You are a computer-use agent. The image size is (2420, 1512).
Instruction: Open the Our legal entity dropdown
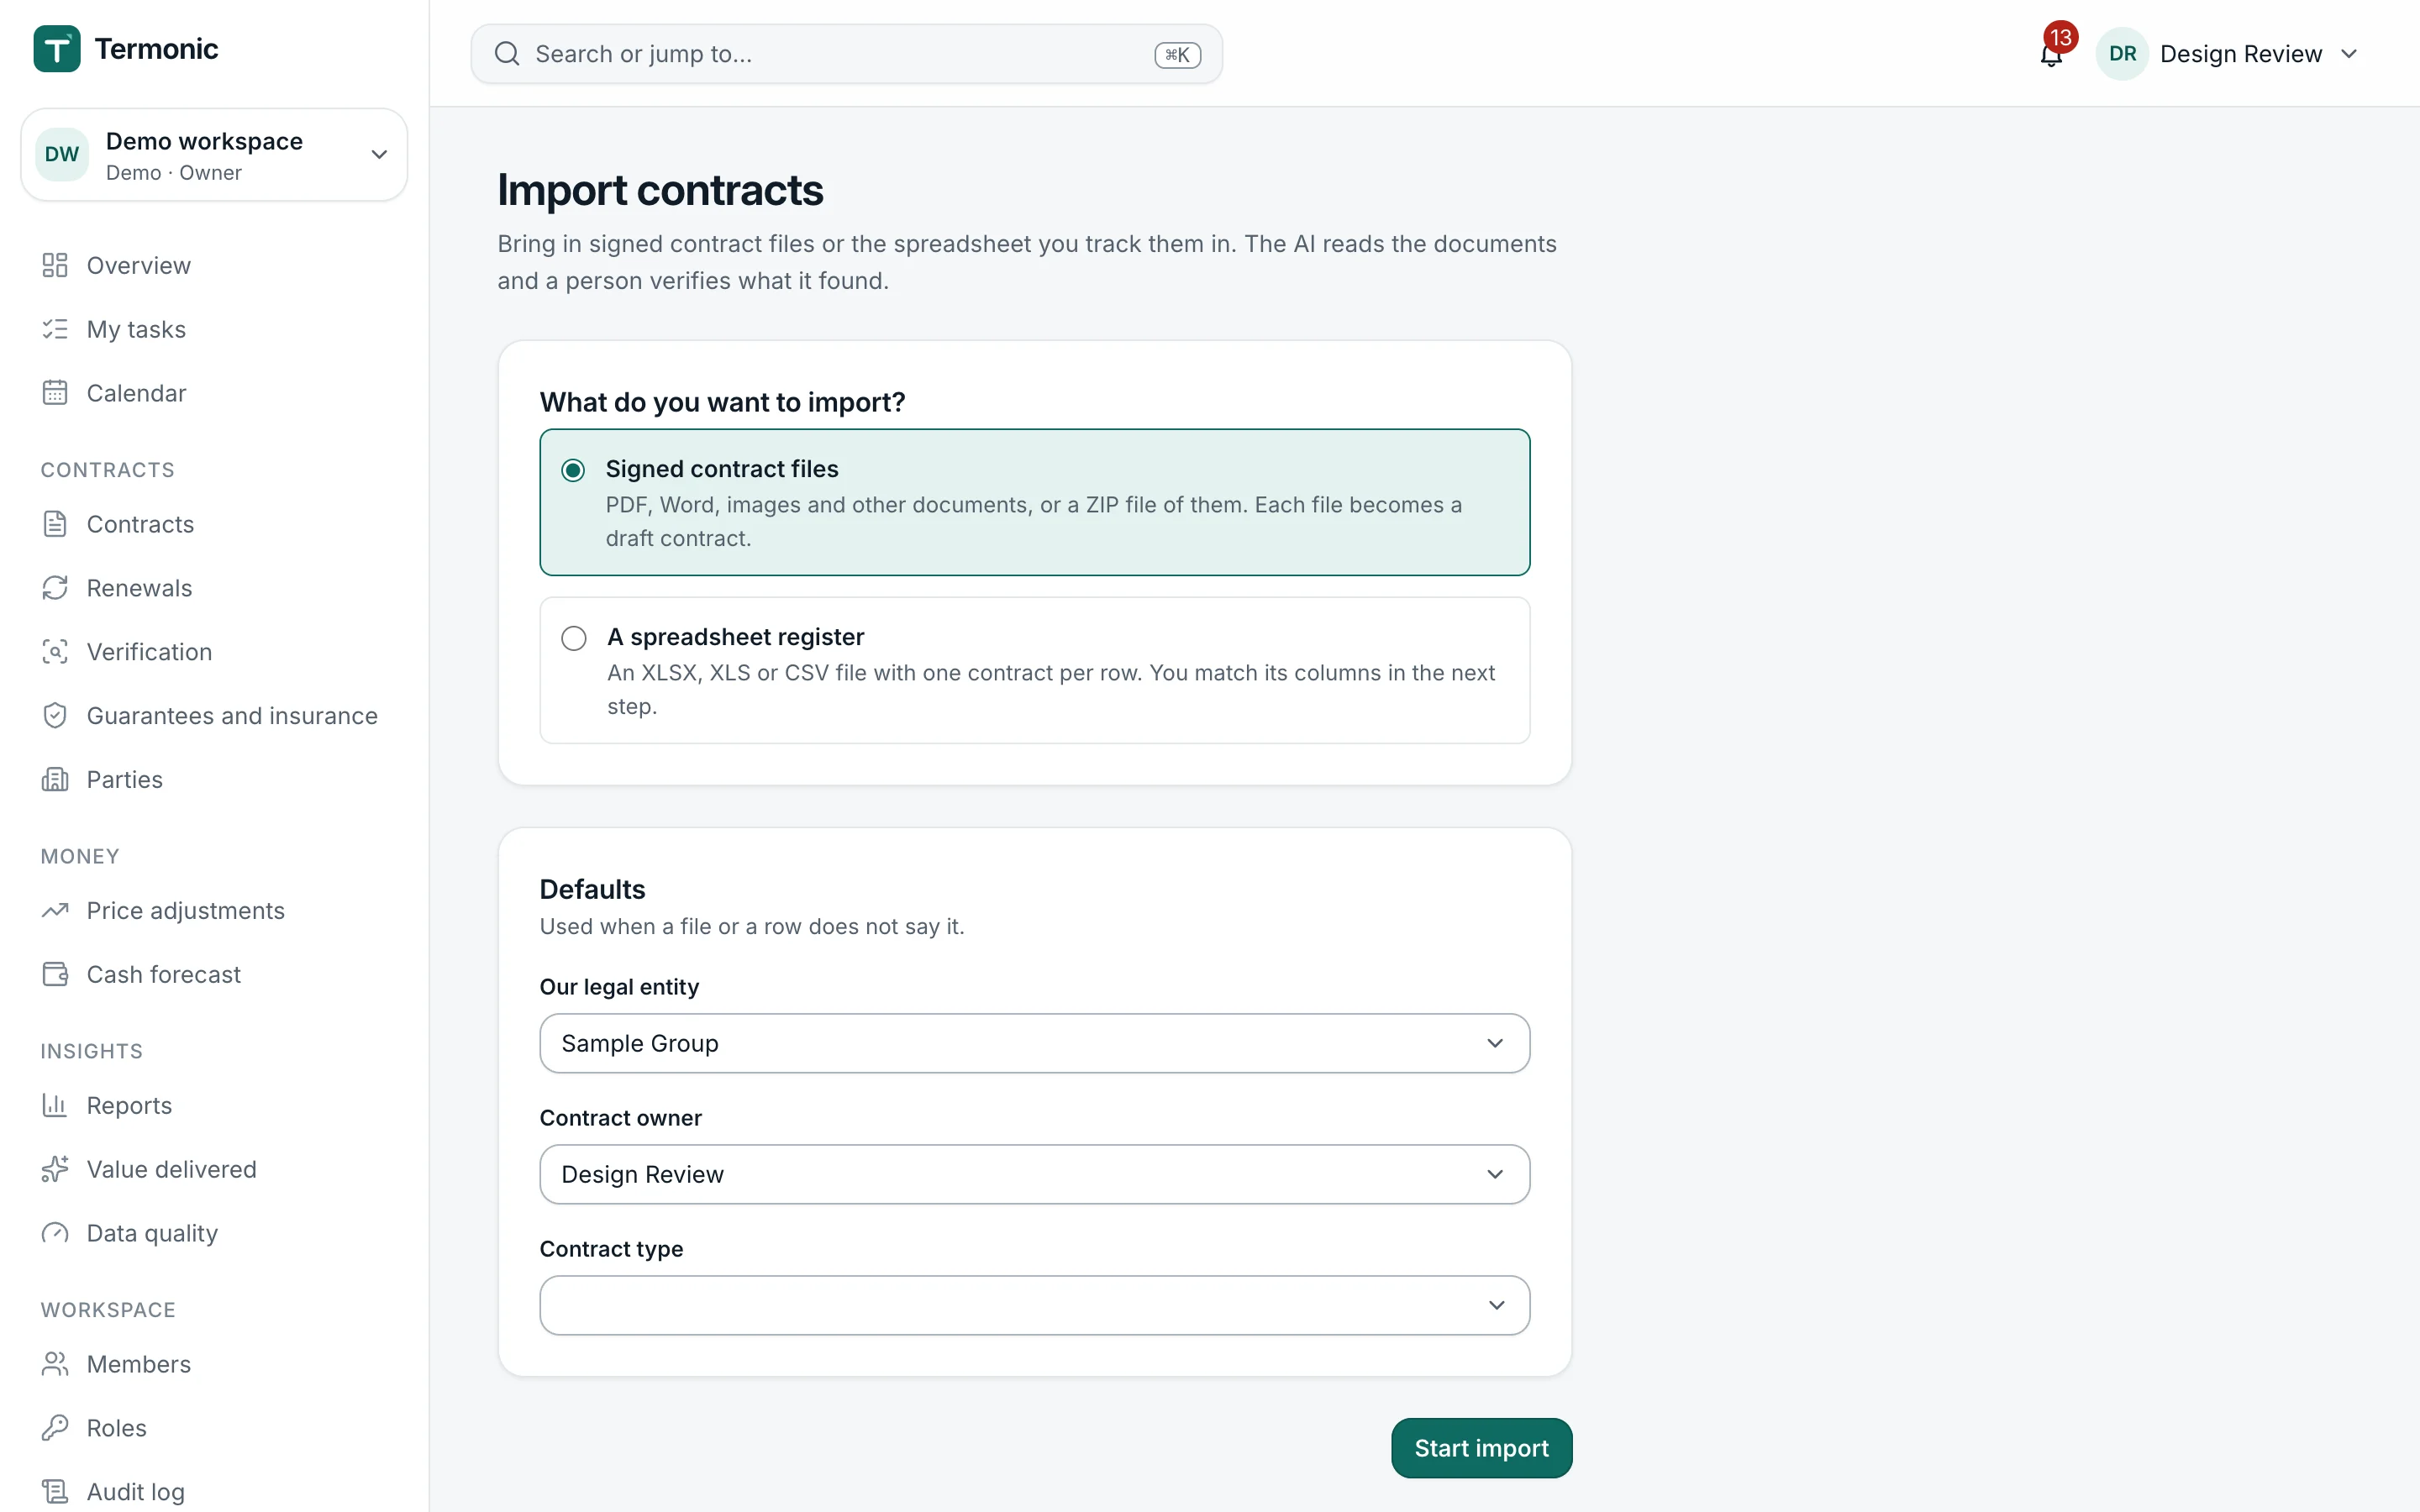point(1034,1043)
